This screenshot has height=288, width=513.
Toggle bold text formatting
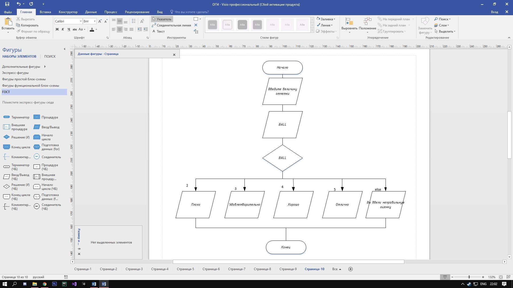coord(57,29)
